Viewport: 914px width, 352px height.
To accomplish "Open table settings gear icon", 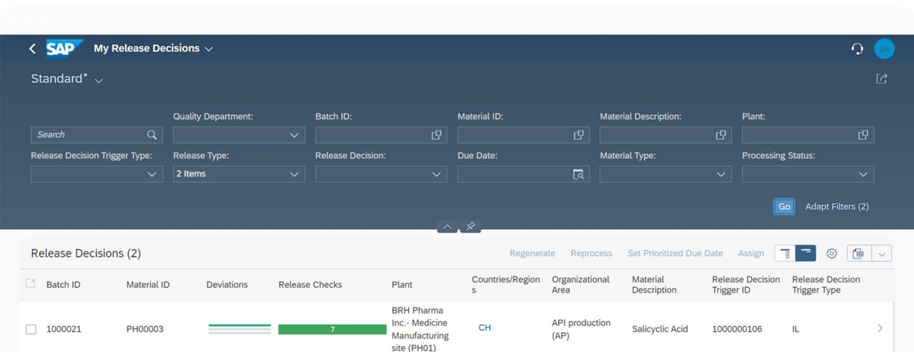I will [831, 254].
